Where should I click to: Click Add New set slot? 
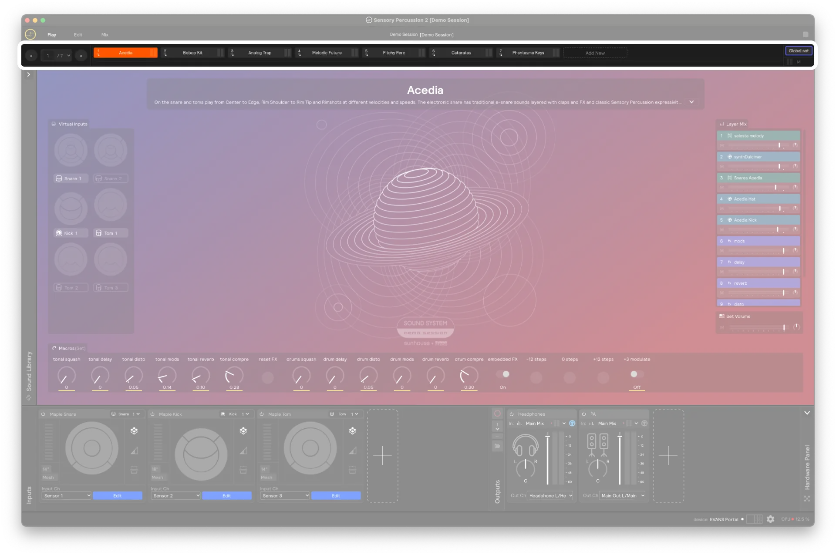(x=595, y=53)
